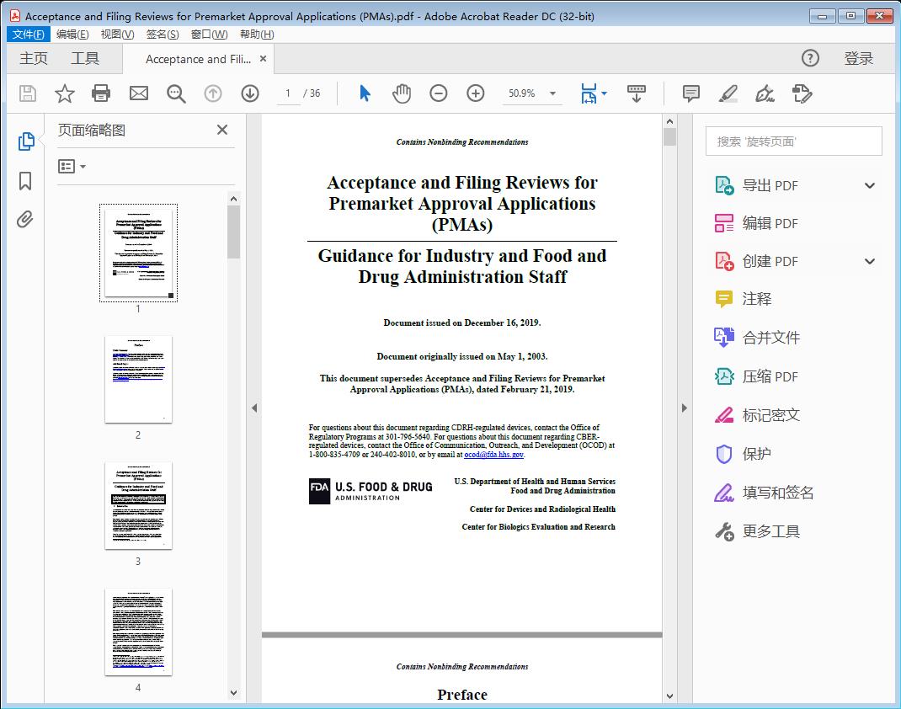Open the bookmarks panel icon
901x709 pixels.
point(25,181)
